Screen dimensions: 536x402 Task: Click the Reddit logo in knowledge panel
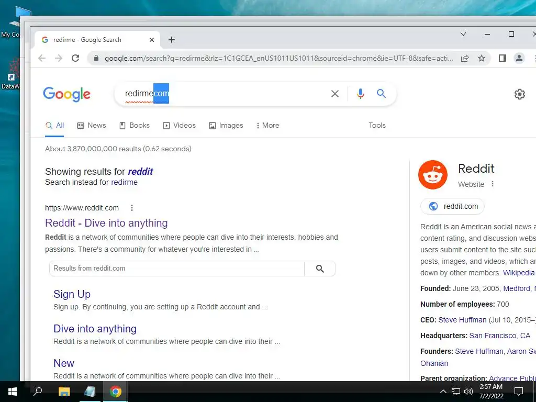tap(433, 175)
